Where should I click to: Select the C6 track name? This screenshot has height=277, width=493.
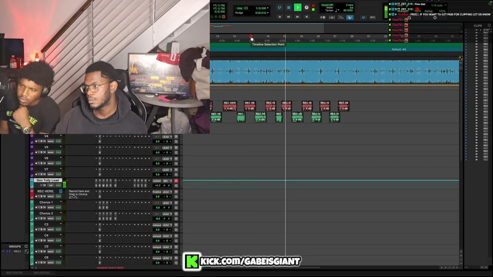coord(46,257)
